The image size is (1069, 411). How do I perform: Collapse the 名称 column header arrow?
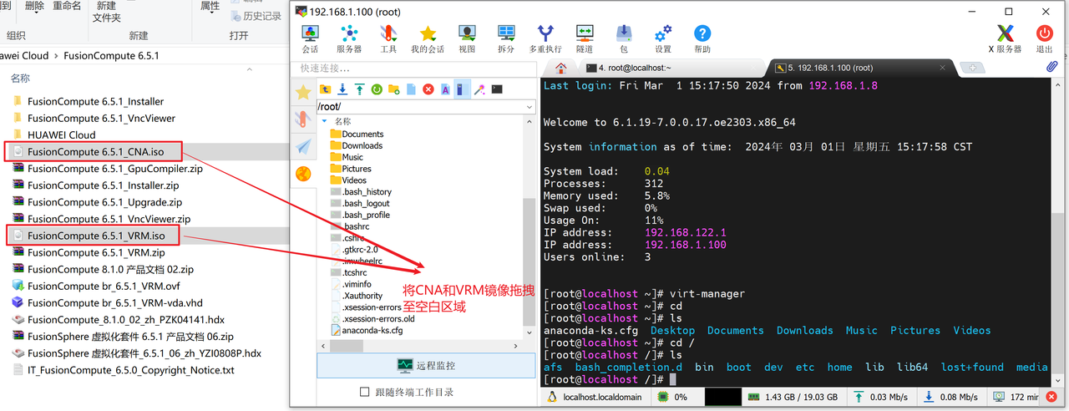pyautogui.click(x=324, y=121)
